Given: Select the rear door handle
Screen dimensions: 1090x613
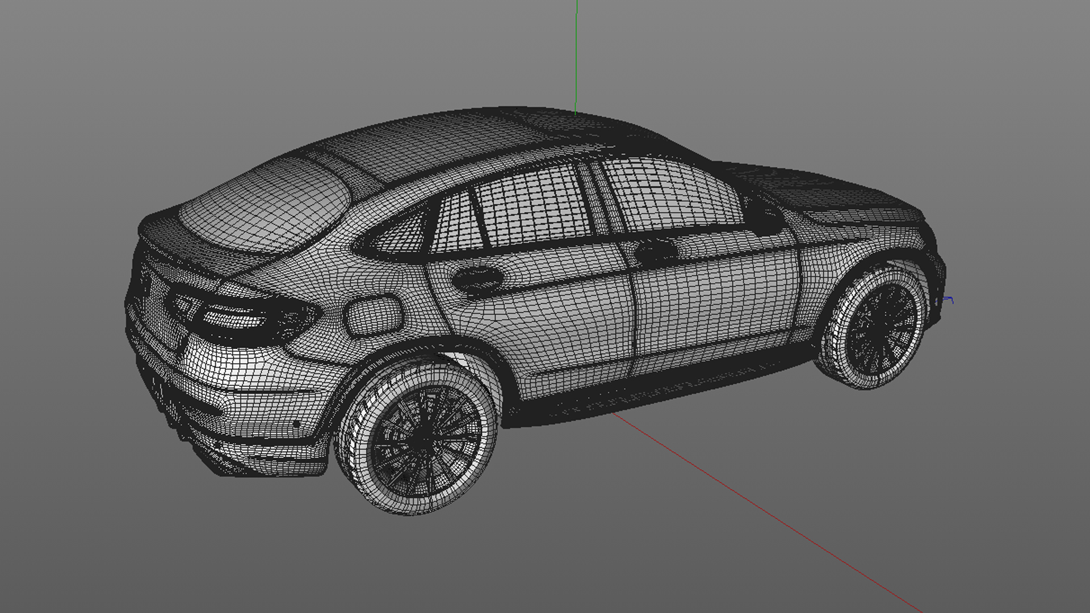Looking at the screenshot, I should (x=478, y=279).
